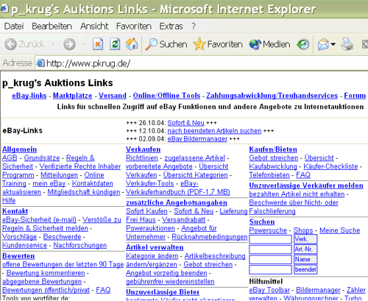368x301 pixels.
Task: Open the AGB link
Action: 10,157
